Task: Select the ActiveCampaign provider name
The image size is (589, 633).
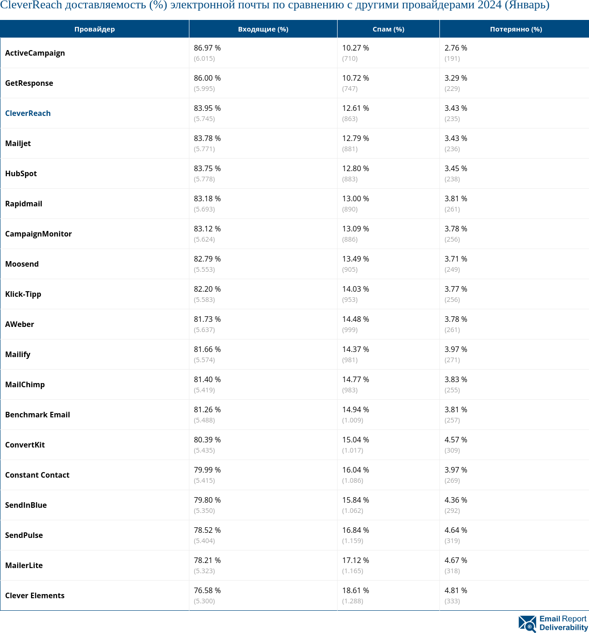Action: pos(35,53)
